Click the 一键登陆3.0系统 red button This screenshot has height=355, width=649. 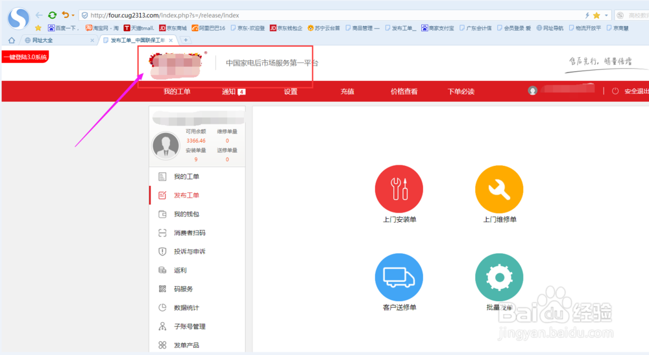25,56
